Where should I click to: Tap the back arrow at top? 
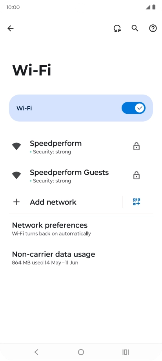(x=11, y=28)
